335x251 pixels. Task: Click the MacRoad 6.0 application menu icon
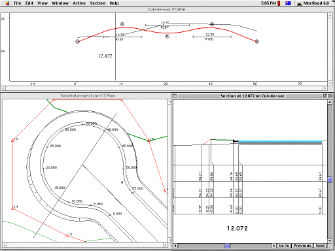pos(300,3)
